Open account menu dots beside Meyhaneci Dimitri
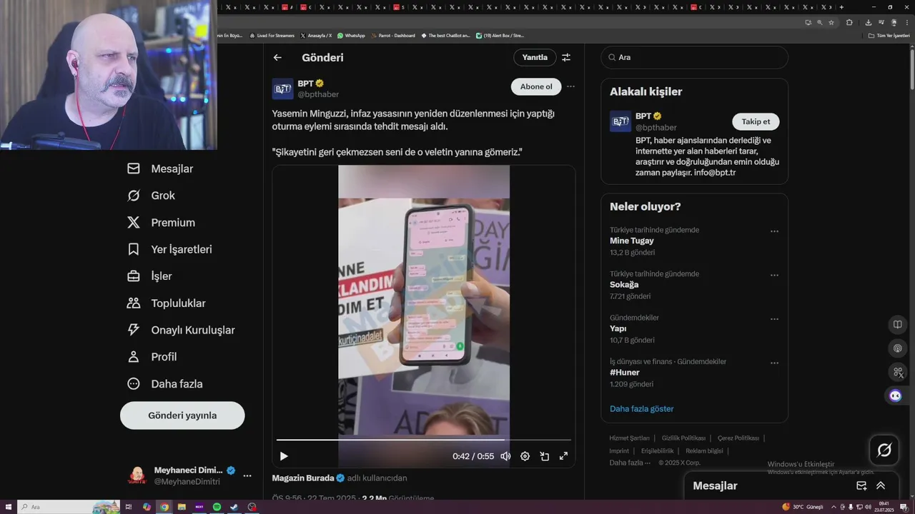 tap(247, 475)
